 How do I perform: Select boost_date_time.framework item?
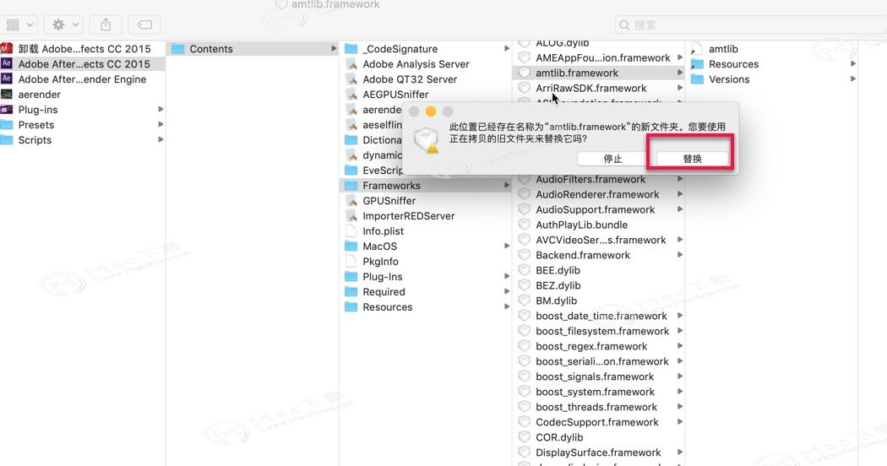point(600,316)
